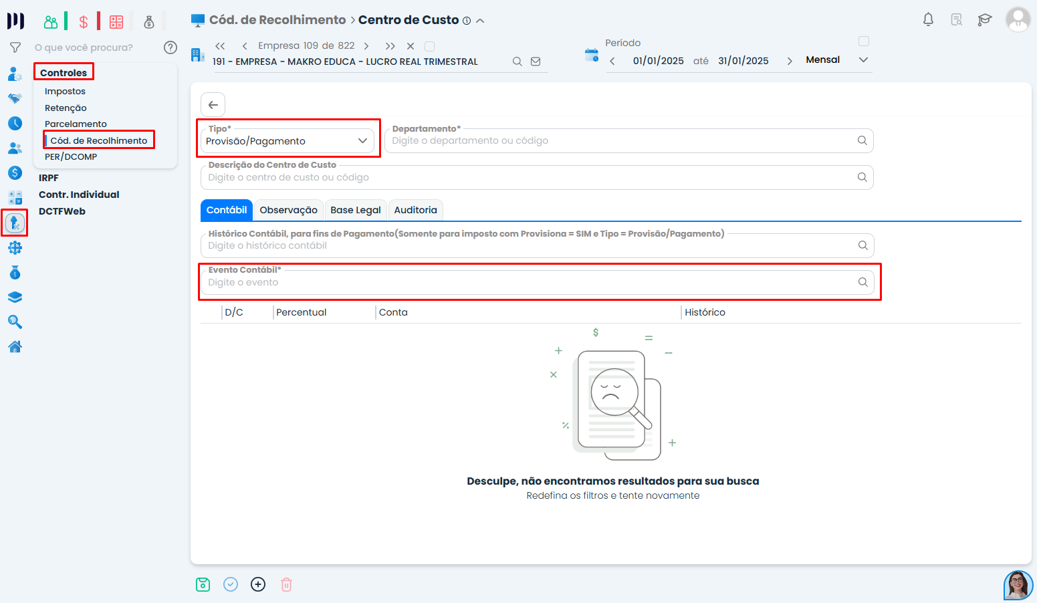Click the help question mark icon

tap(170, 47)
